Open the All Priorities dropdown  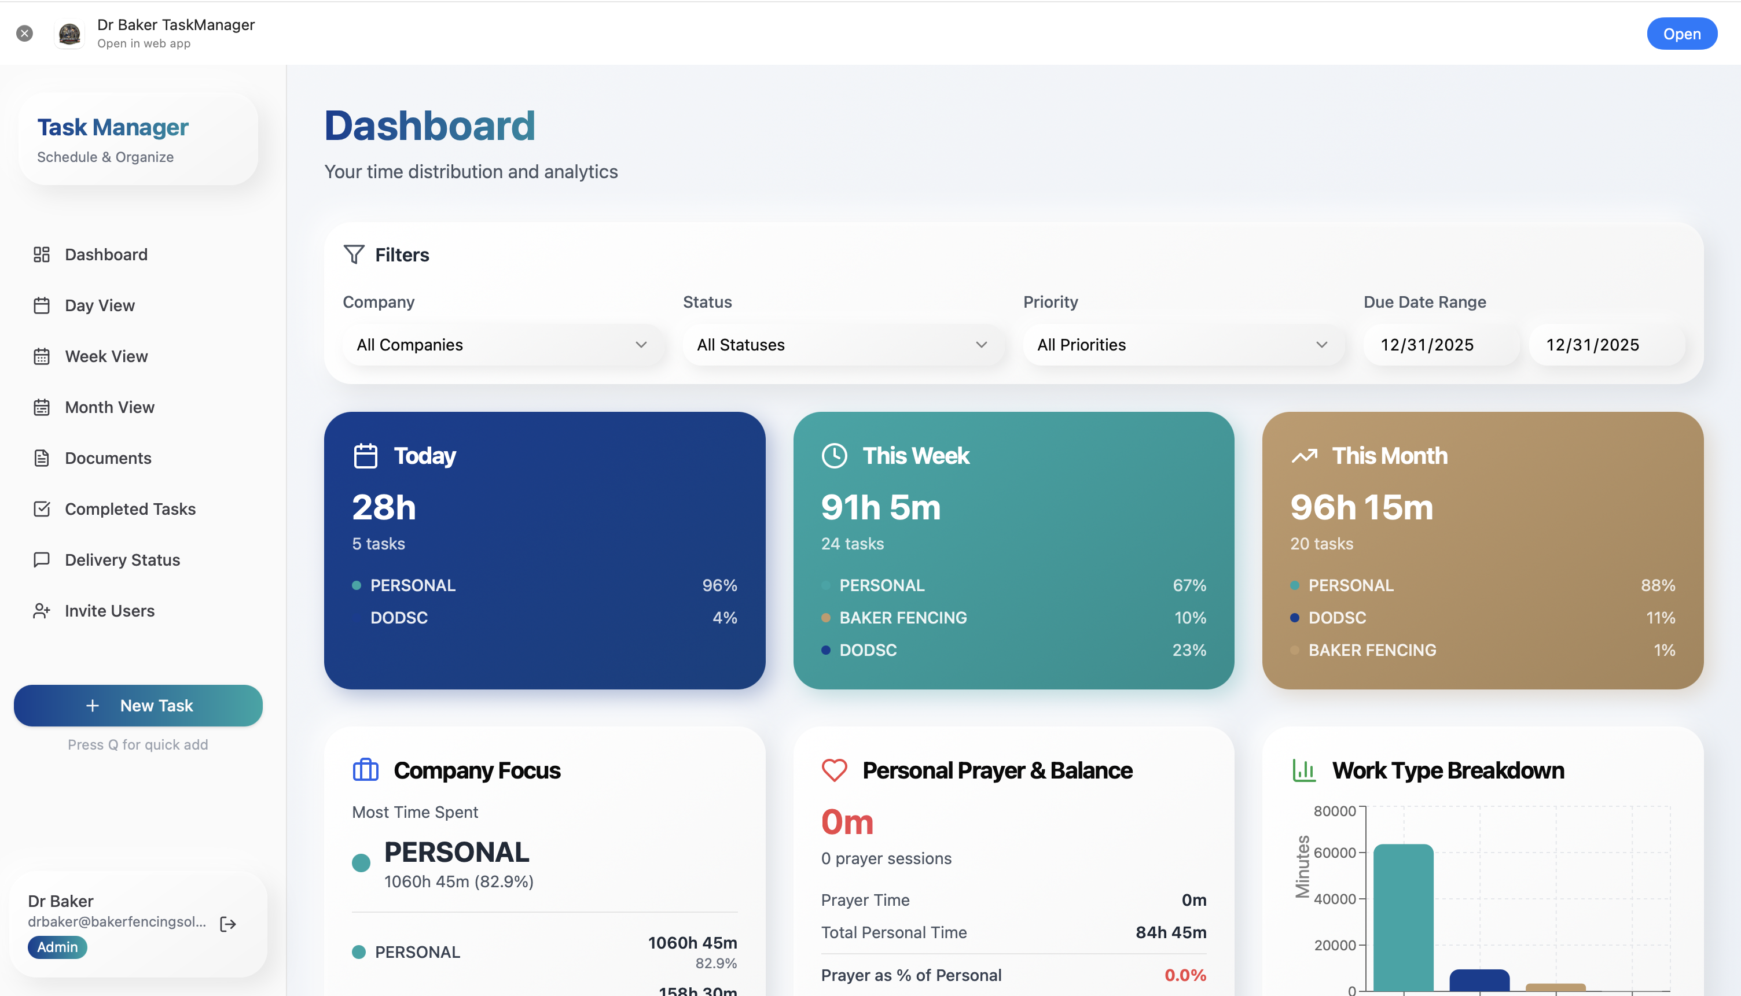click(1184, 345)
